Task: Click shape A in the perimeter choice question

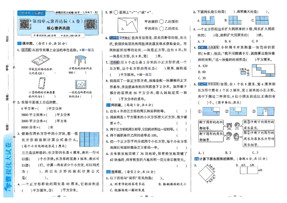Action: tap(208, 20)
